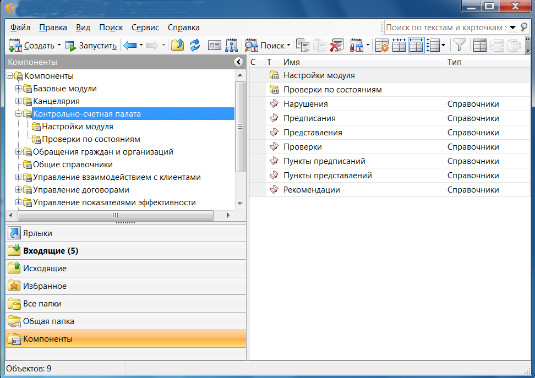This screenshot has width=535, height=378.
Task: Click the paste clipboard icon
Action: 320,45
